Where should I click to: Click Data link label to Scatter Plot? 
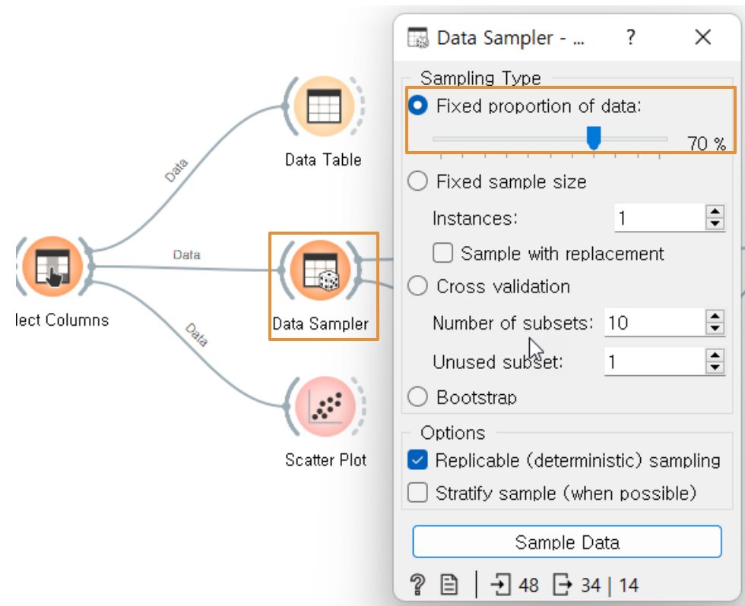197,335
